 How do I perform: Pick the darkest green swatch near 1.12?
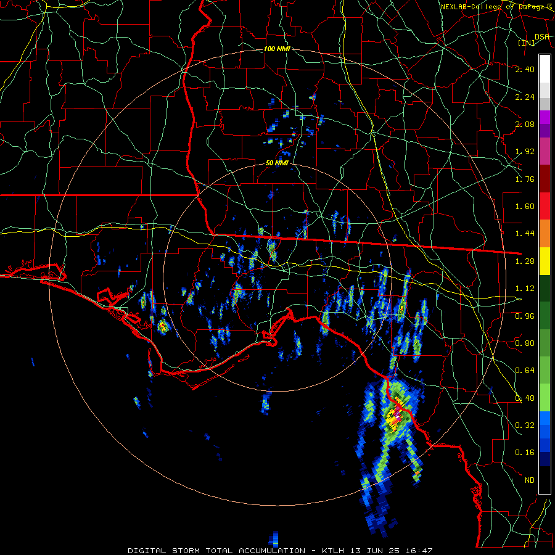tap(545, 289)
